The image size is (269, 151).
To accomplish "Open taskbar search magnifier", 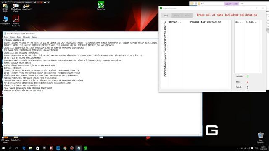I will point(10,148).
